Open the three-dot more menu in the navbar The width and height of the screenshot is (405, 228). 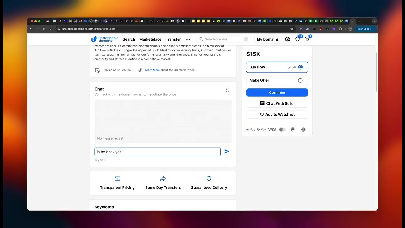[188, 39]
